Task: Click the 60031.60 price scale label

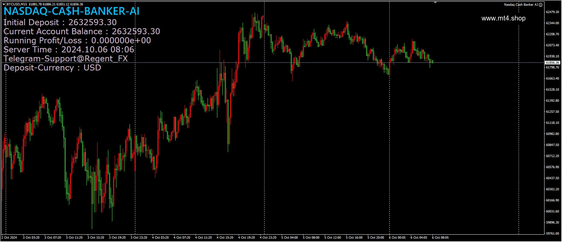Action: 552,211
